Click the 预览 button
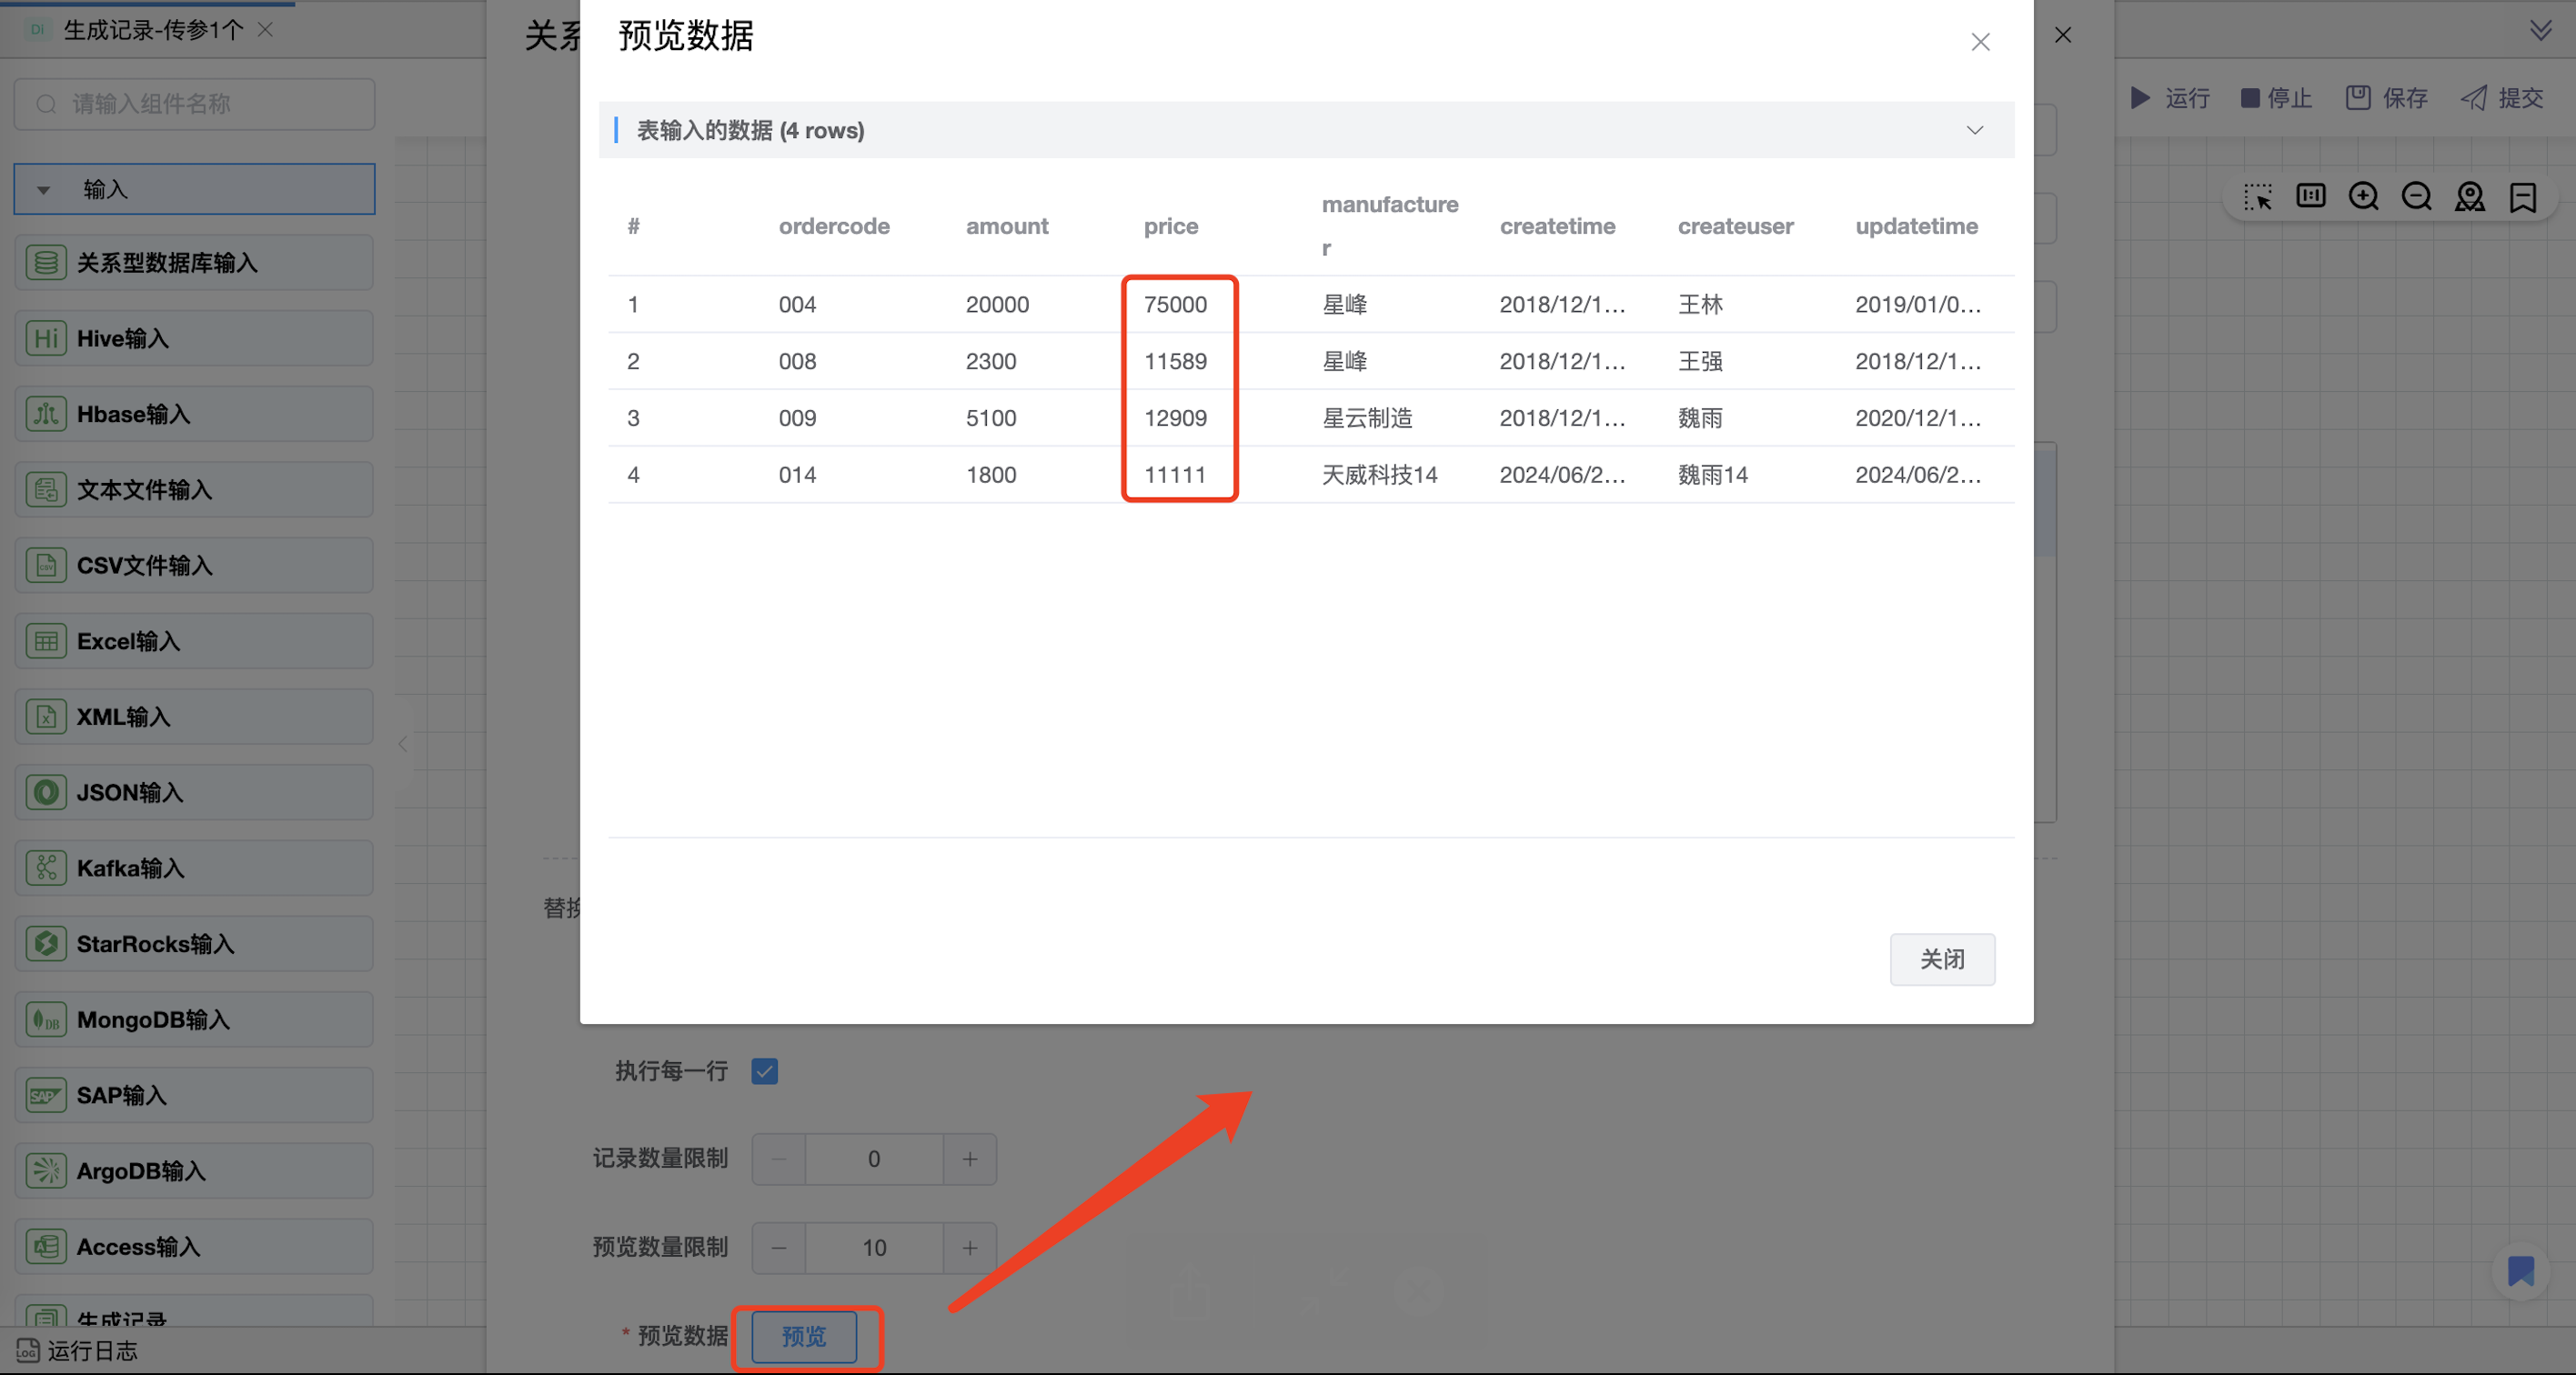The height and width of the screenshot is (1375, 2576). pyautogui.click(x=804, y=1336)
